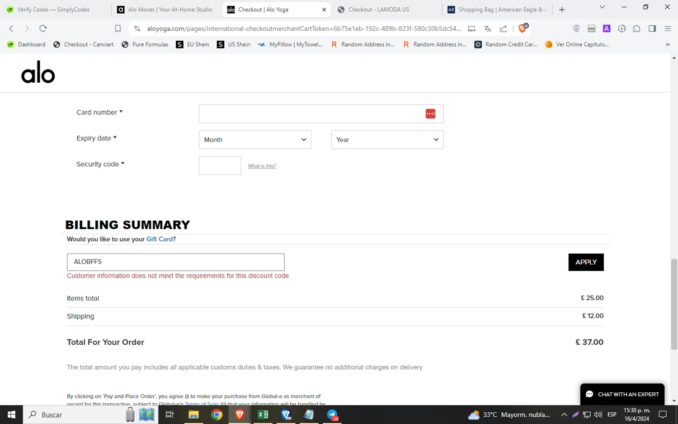Click the What is this? link
Image resolution: width=678 pixels, height=424 pixels.
[262, 166]
